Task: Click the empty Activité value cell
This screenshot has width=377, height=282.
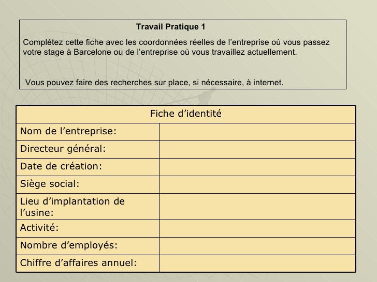Action: tap(257, 228)
